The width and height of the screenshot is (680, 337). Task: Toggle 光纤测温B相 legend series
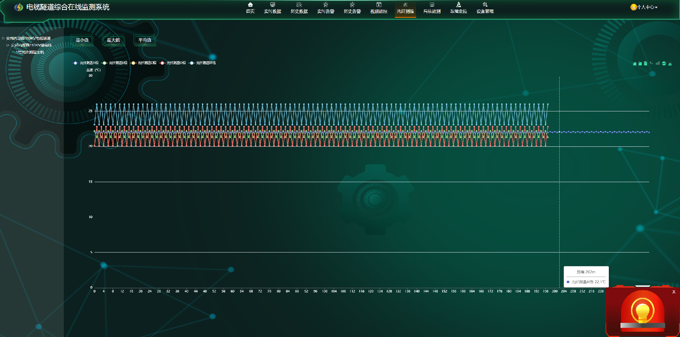tap(114, 63)
